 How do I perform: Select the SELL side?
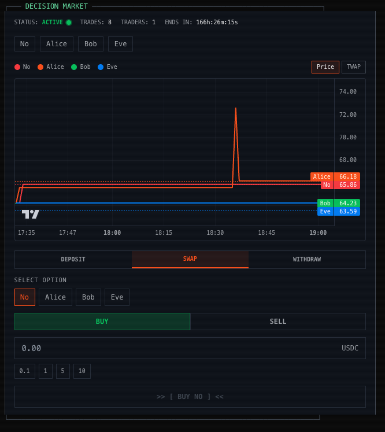(x=278, y=322)
